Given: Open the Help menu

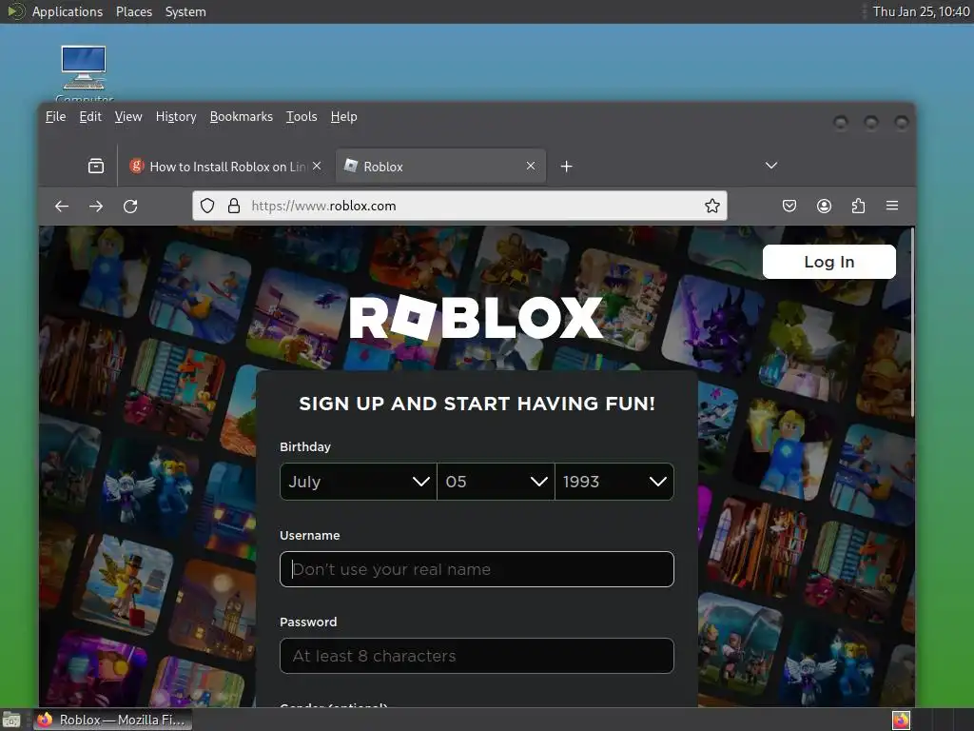Looking at the screenshot, I should [x=343, y=117].
